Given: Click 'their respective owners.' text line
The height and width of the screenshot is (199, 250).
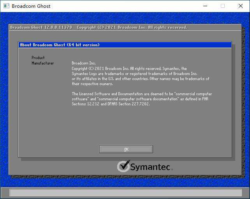Looking at the screenshot, I should (x=92, y=84).
